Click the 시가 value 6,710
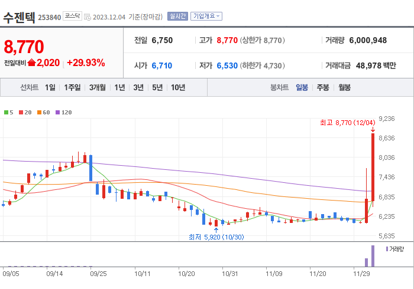The width and height of the screenshot is (414, 289). pos(162,65)
